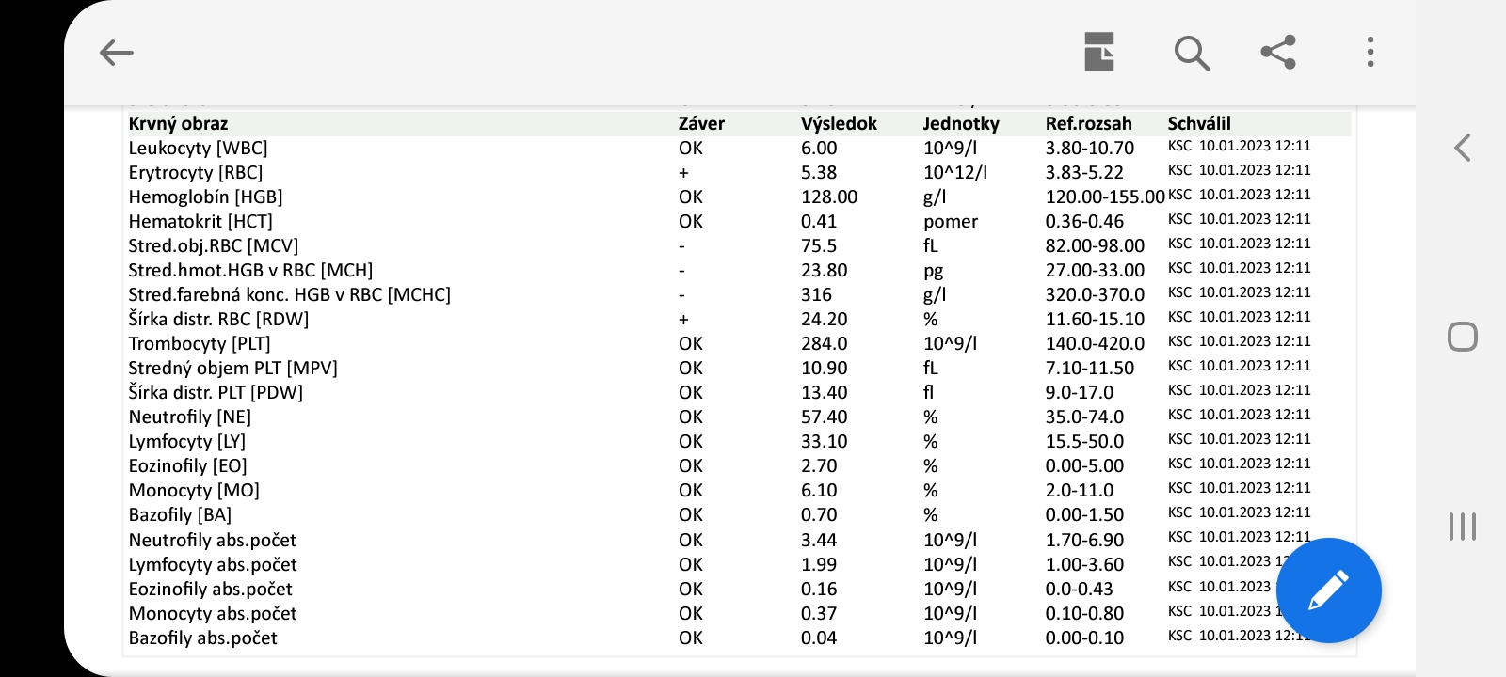Select the 'Leukocyty [WBC]' row label
Image resolution: width=1506 pixels, height=677 pixels.
[x=198, y=148]
